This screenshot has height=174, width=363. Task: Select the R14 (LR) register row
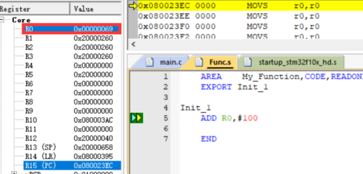tap(71, 157)
